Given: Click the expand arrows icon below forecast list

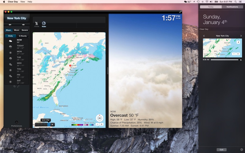Looking at the screenshot, I should coord(18,86).
